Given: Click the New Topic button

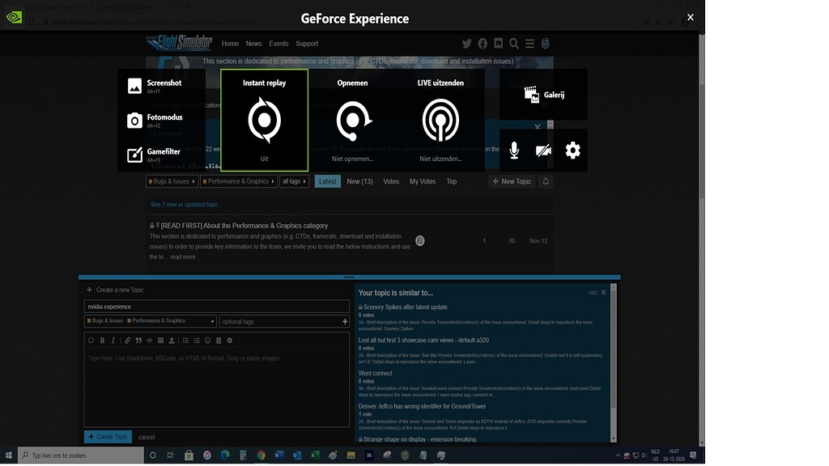Looking at the screenshot, I should (512, 181).
